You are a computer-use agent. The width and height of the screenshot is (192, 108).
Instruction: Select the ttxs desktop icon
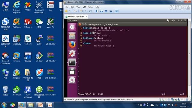coord(50,6)
